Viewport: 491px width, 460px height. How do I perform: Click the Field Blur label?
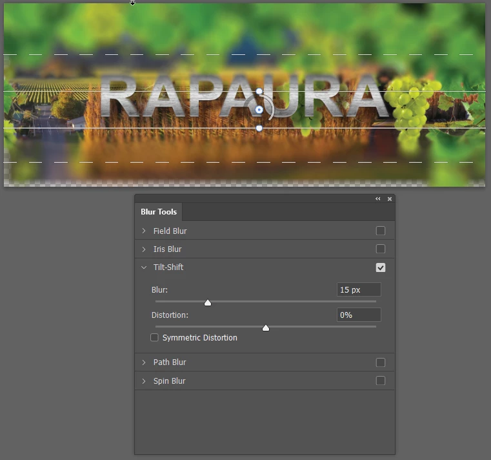(x=170, y=231)
